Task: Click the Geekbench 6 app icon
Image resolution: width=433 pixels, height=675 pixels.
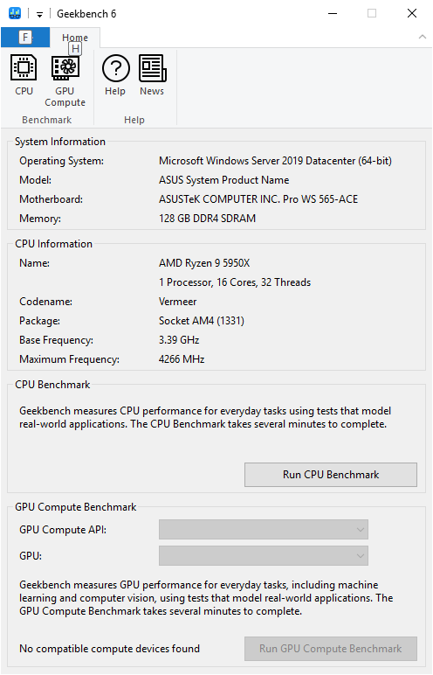Action: [15, 13]
